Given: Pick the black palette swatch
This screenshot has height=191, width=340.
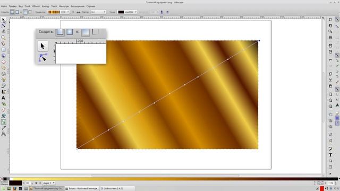Looking at the screenshot, I should click(x=5, y=179).
